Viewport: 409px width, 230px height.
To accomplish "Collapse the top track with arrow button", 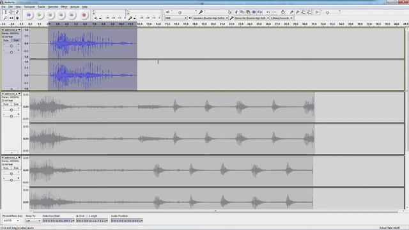I will click(x=12, y=89).
